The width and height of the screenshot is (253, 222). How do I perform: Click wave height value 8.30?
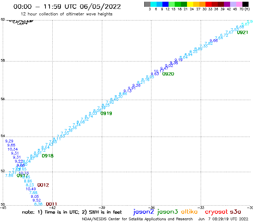[x=119, y=97]
